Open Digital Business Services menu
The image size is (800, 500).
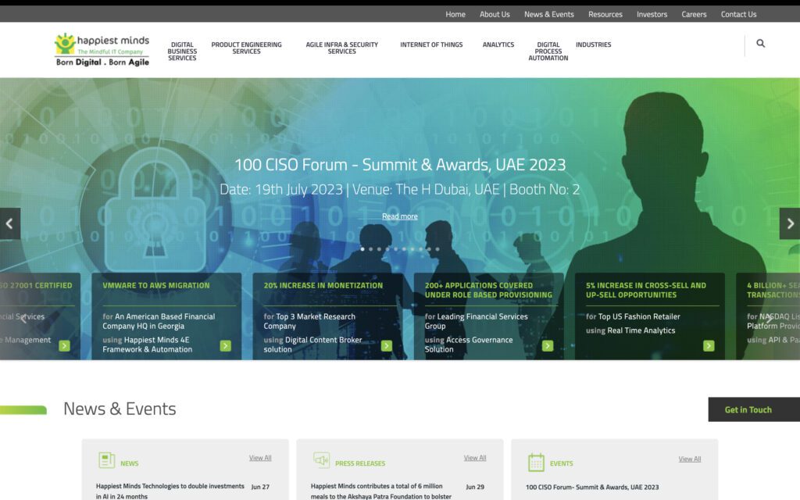(182, 51)
